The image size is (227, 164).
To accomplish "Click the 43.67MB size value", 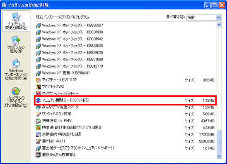I will coord(208,121).
